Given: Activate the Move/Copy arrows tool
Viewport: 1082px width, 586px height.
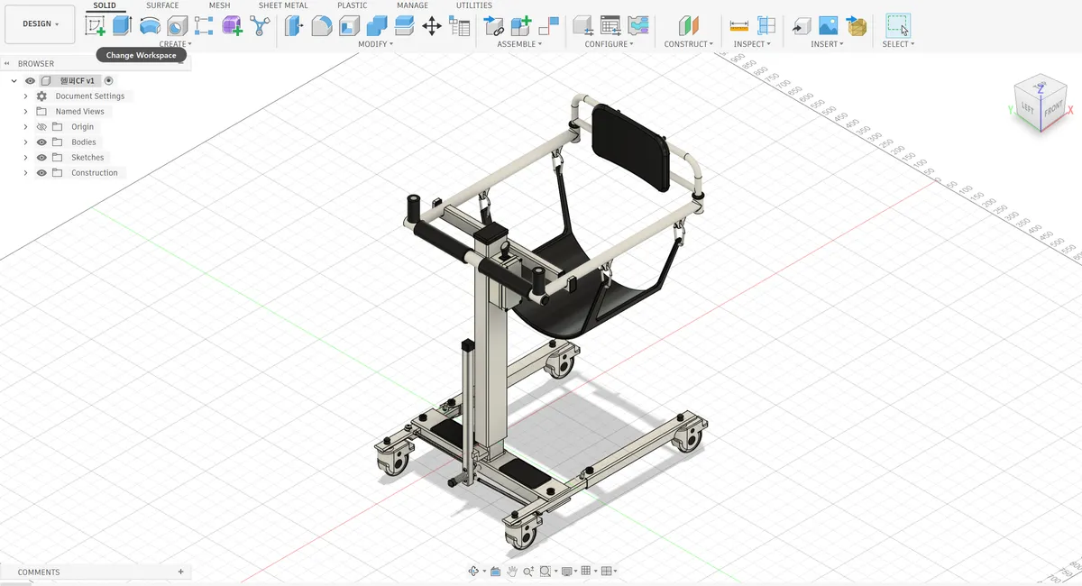Looking at the screenshot, I should tap(432, 26).
